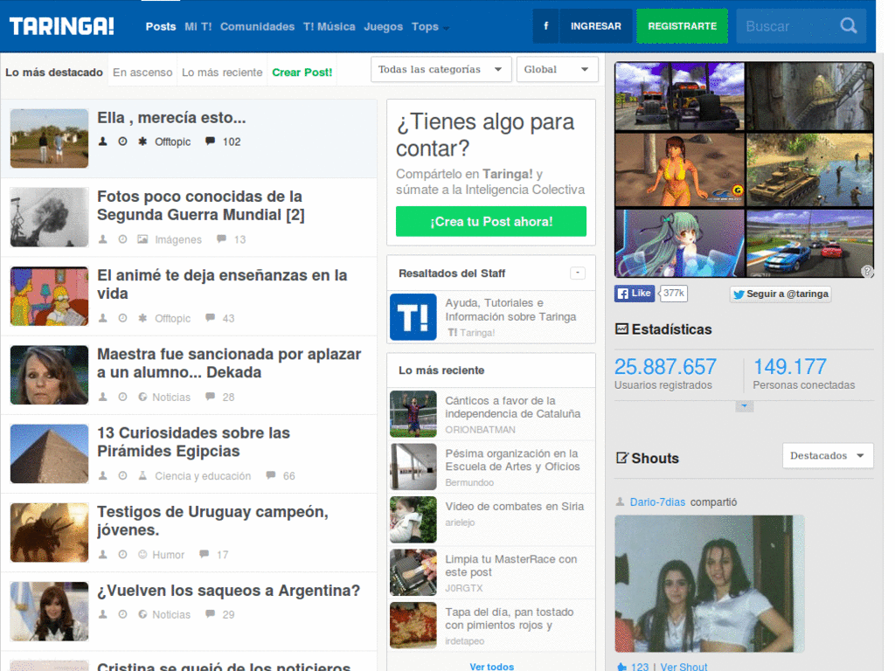Screen dimensions: 895x671
Task: Open the Mi T! nav item
Action: pyautogui.click(x=198, y=26)
